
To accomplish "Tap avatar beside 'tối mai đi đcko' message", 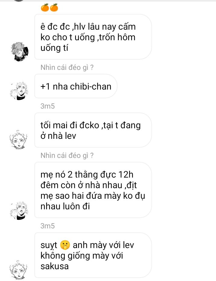I will pos(19,140).
